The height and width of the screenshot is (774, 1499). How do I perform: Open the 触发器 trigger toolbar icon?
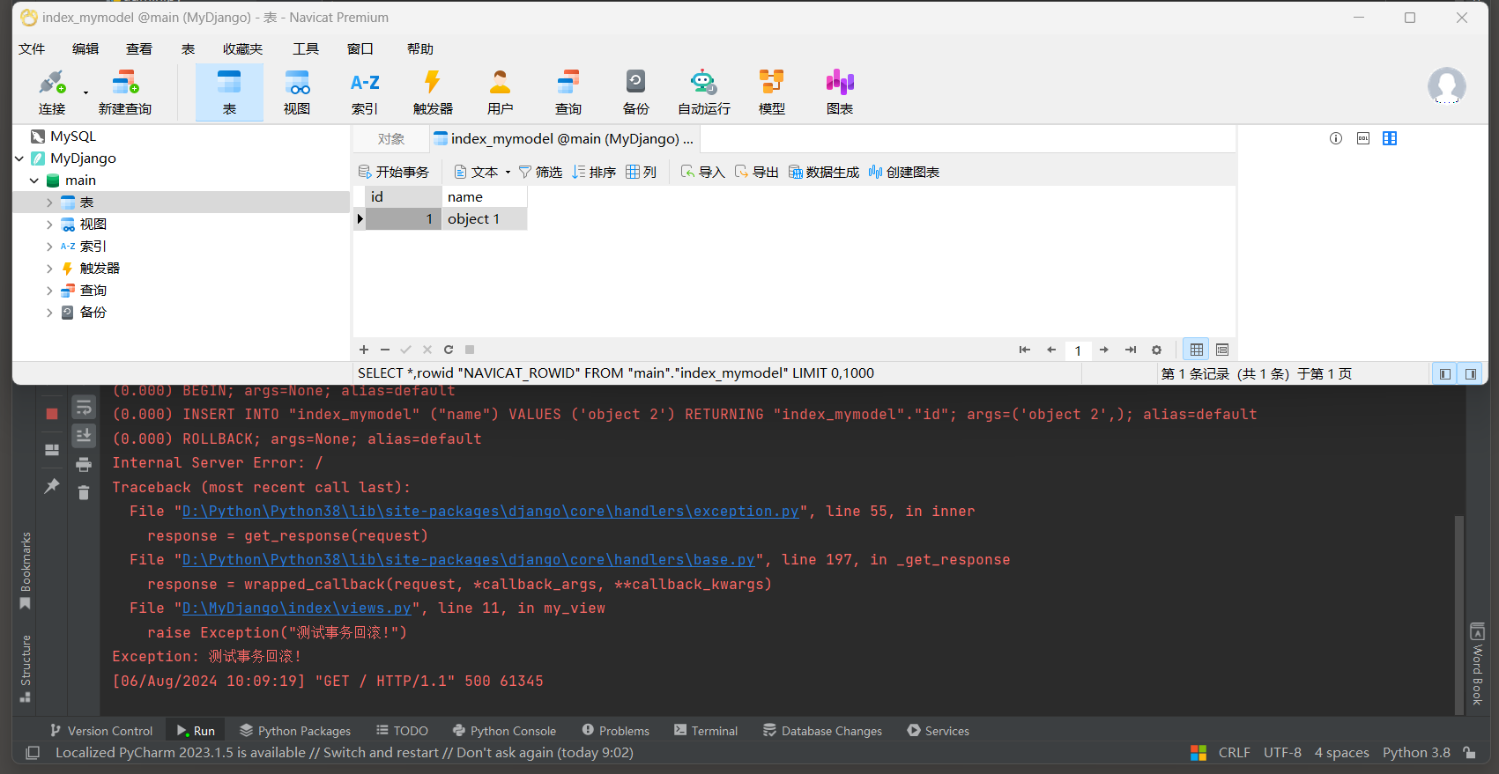click(x=433, y=92)
